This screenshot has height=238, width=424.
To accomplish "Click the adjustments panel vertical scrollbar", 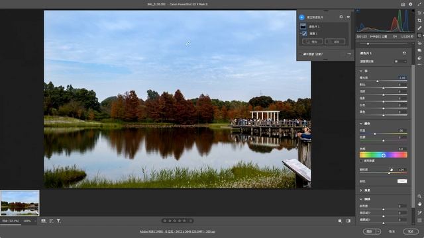I will (x=413, y=136).
